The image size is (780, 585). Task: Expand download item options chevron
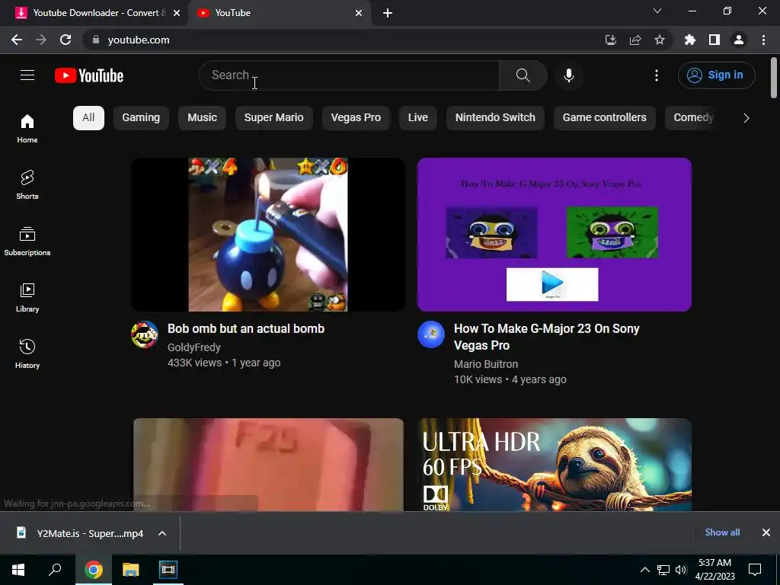pos(162,533)
